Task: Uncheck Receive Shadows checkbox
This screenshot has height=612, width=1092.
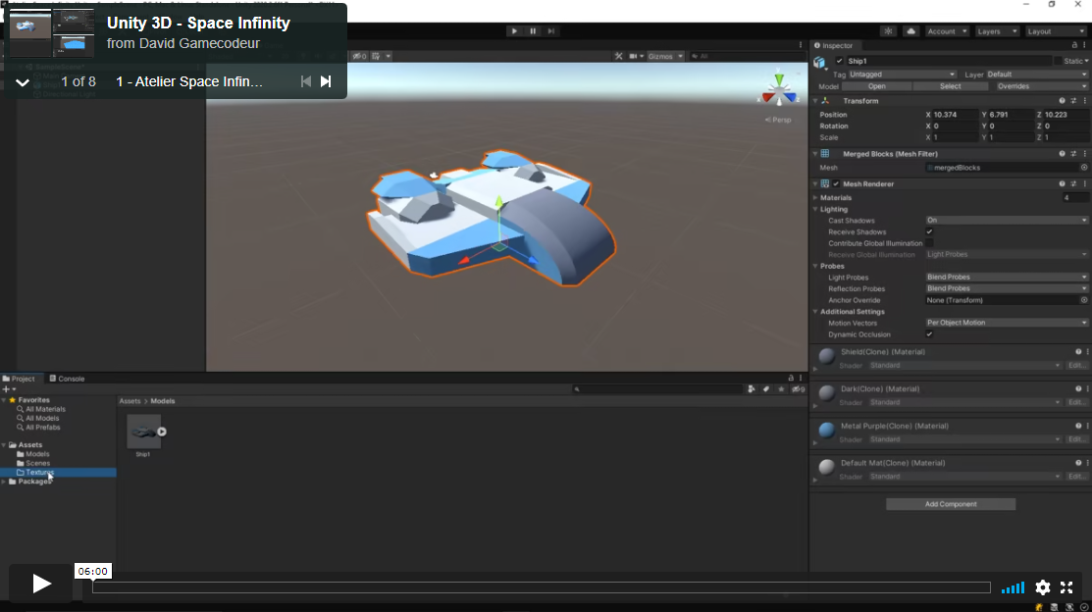Action: pos(930,232)
